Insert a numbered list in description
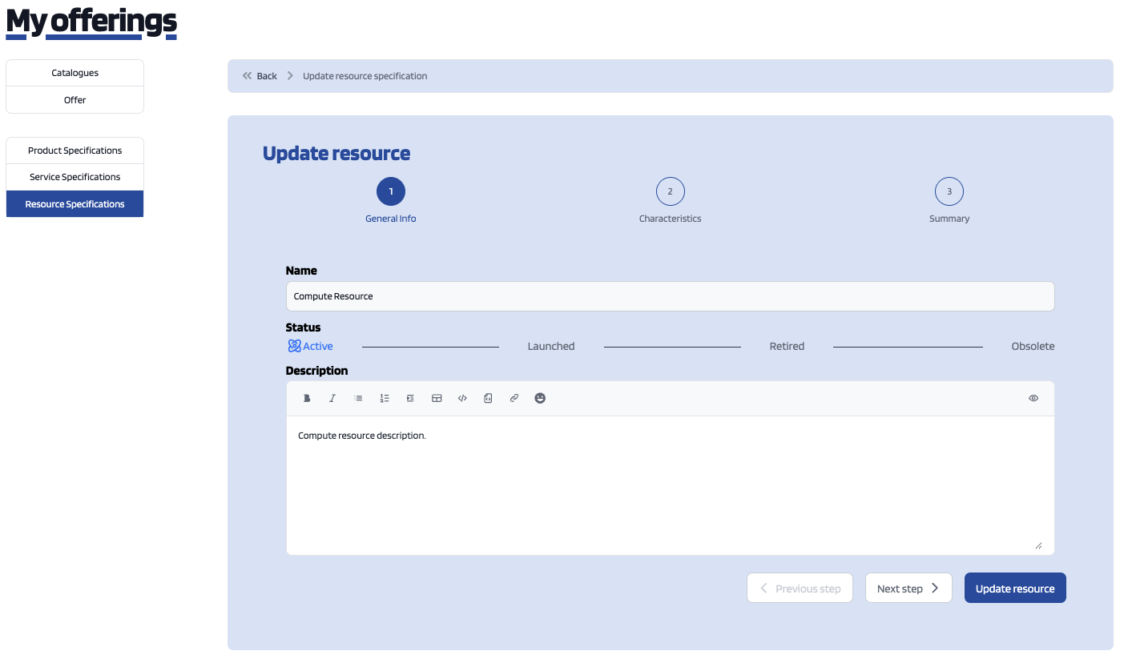1124x659 pixels. [385, 398]
